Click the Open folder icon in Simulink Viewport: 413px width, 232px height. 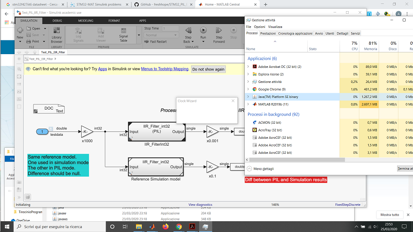(x=29, y=28)
